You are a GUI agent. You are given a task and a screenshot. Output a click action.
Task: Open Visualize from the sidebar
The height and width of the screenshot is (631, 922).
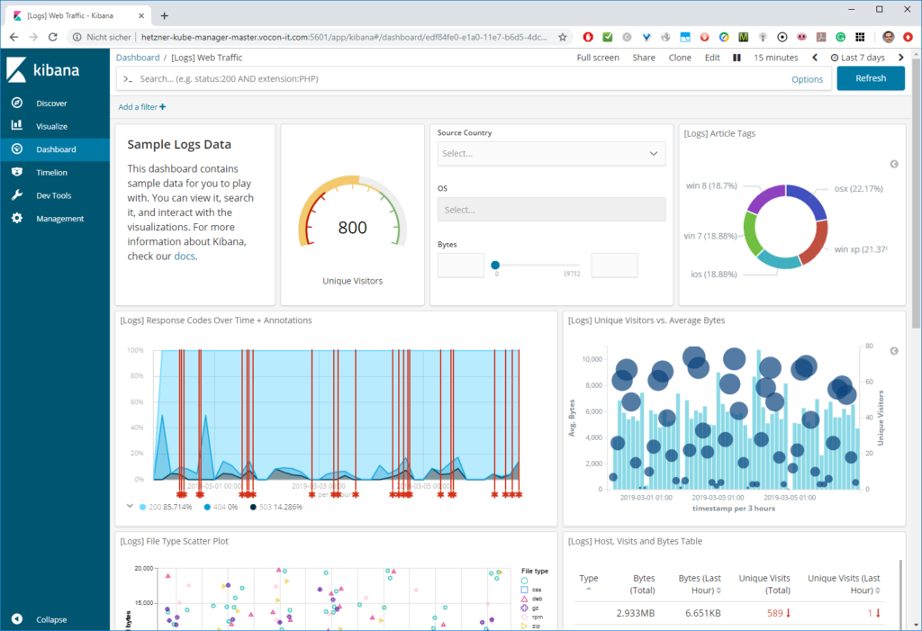(x=51, y=126)
